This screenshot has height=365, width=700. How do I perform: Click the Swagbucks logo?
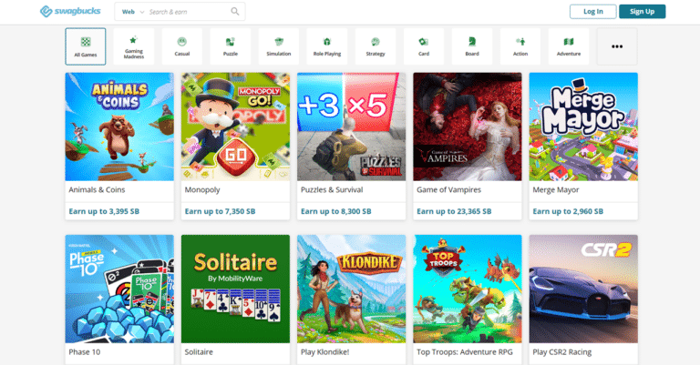point(70,11)
